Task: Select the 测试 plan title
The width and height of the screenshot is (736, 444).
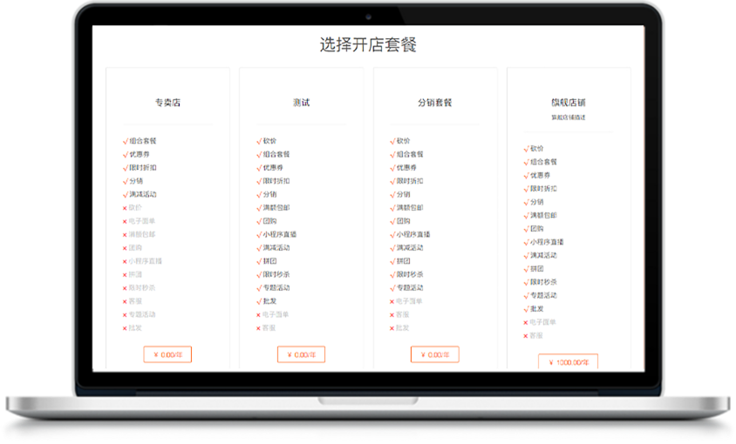Action: 302,102
